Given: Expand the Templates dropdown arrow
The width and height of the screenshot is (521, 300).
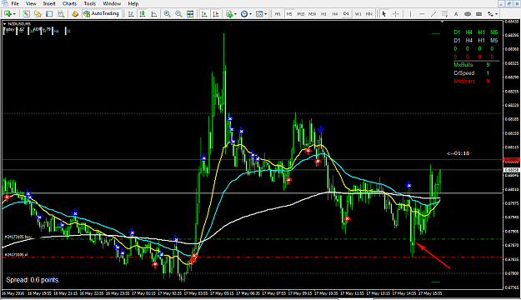Looking at the screenshot, I should tap(265, 14).
